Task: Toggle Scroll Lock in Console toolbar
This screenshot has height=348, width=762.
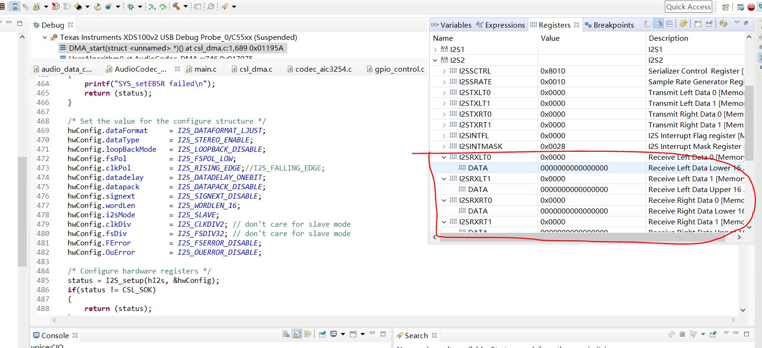Action: click(x=297, y=334)
